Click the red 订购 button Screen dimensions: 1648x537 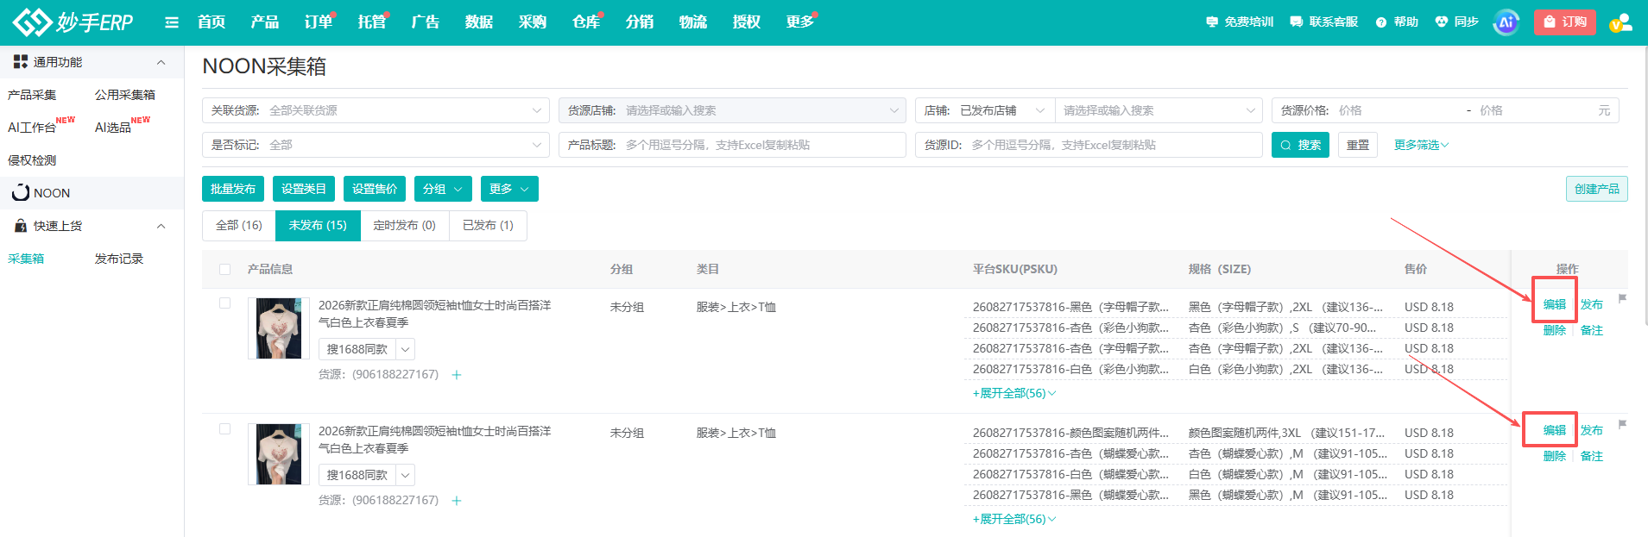[x=1565, y=22]
